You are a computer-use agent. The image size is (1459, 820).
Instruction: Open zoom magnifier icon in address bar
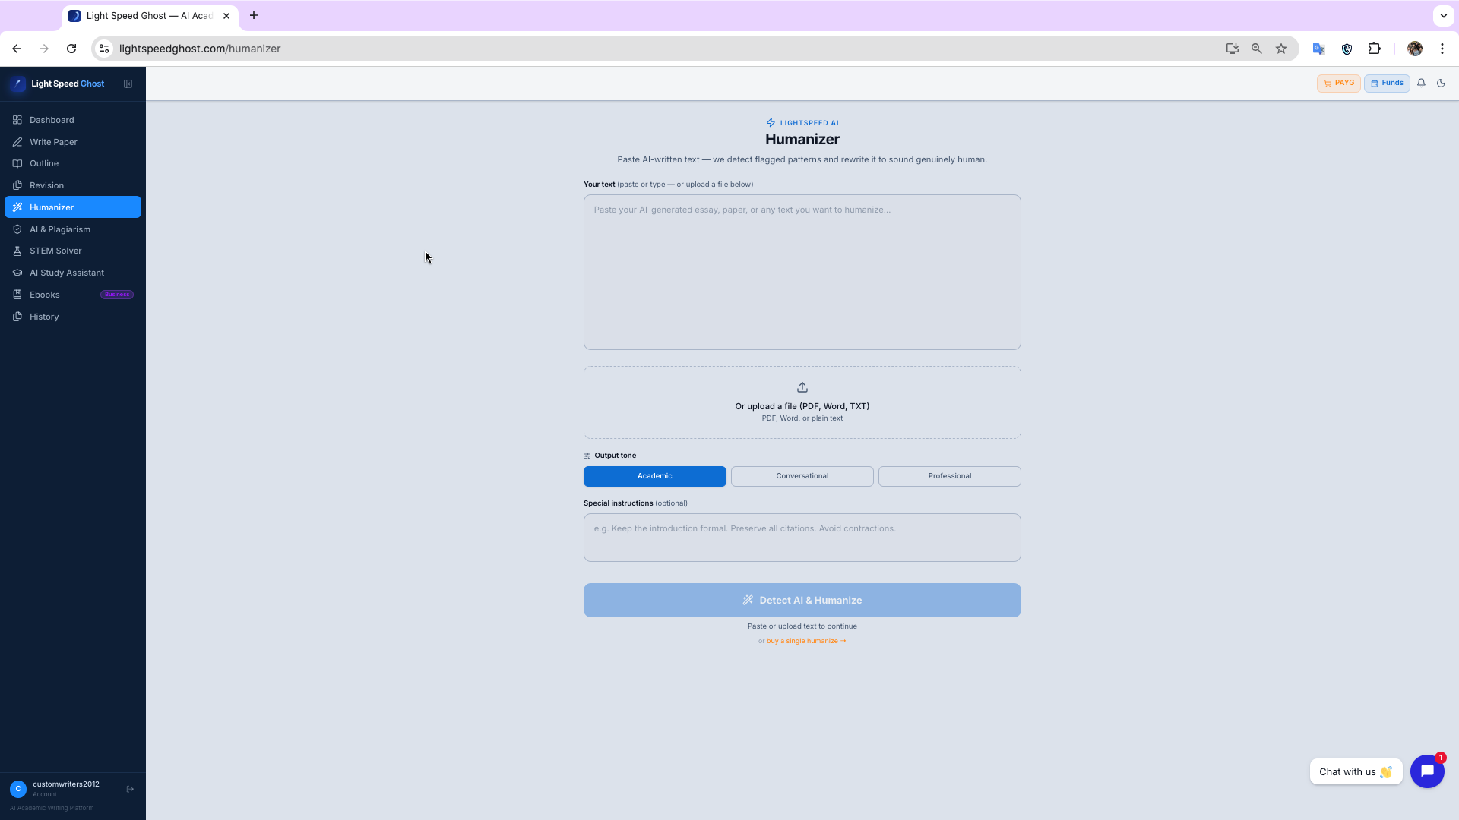coord(1256,49)
